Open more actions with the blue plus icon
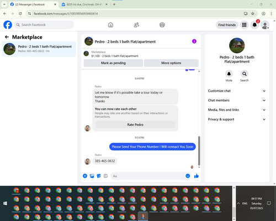Image resolution: width=276 pixels, height=221 pixels. pyautogui.click(x=85, y=176)
